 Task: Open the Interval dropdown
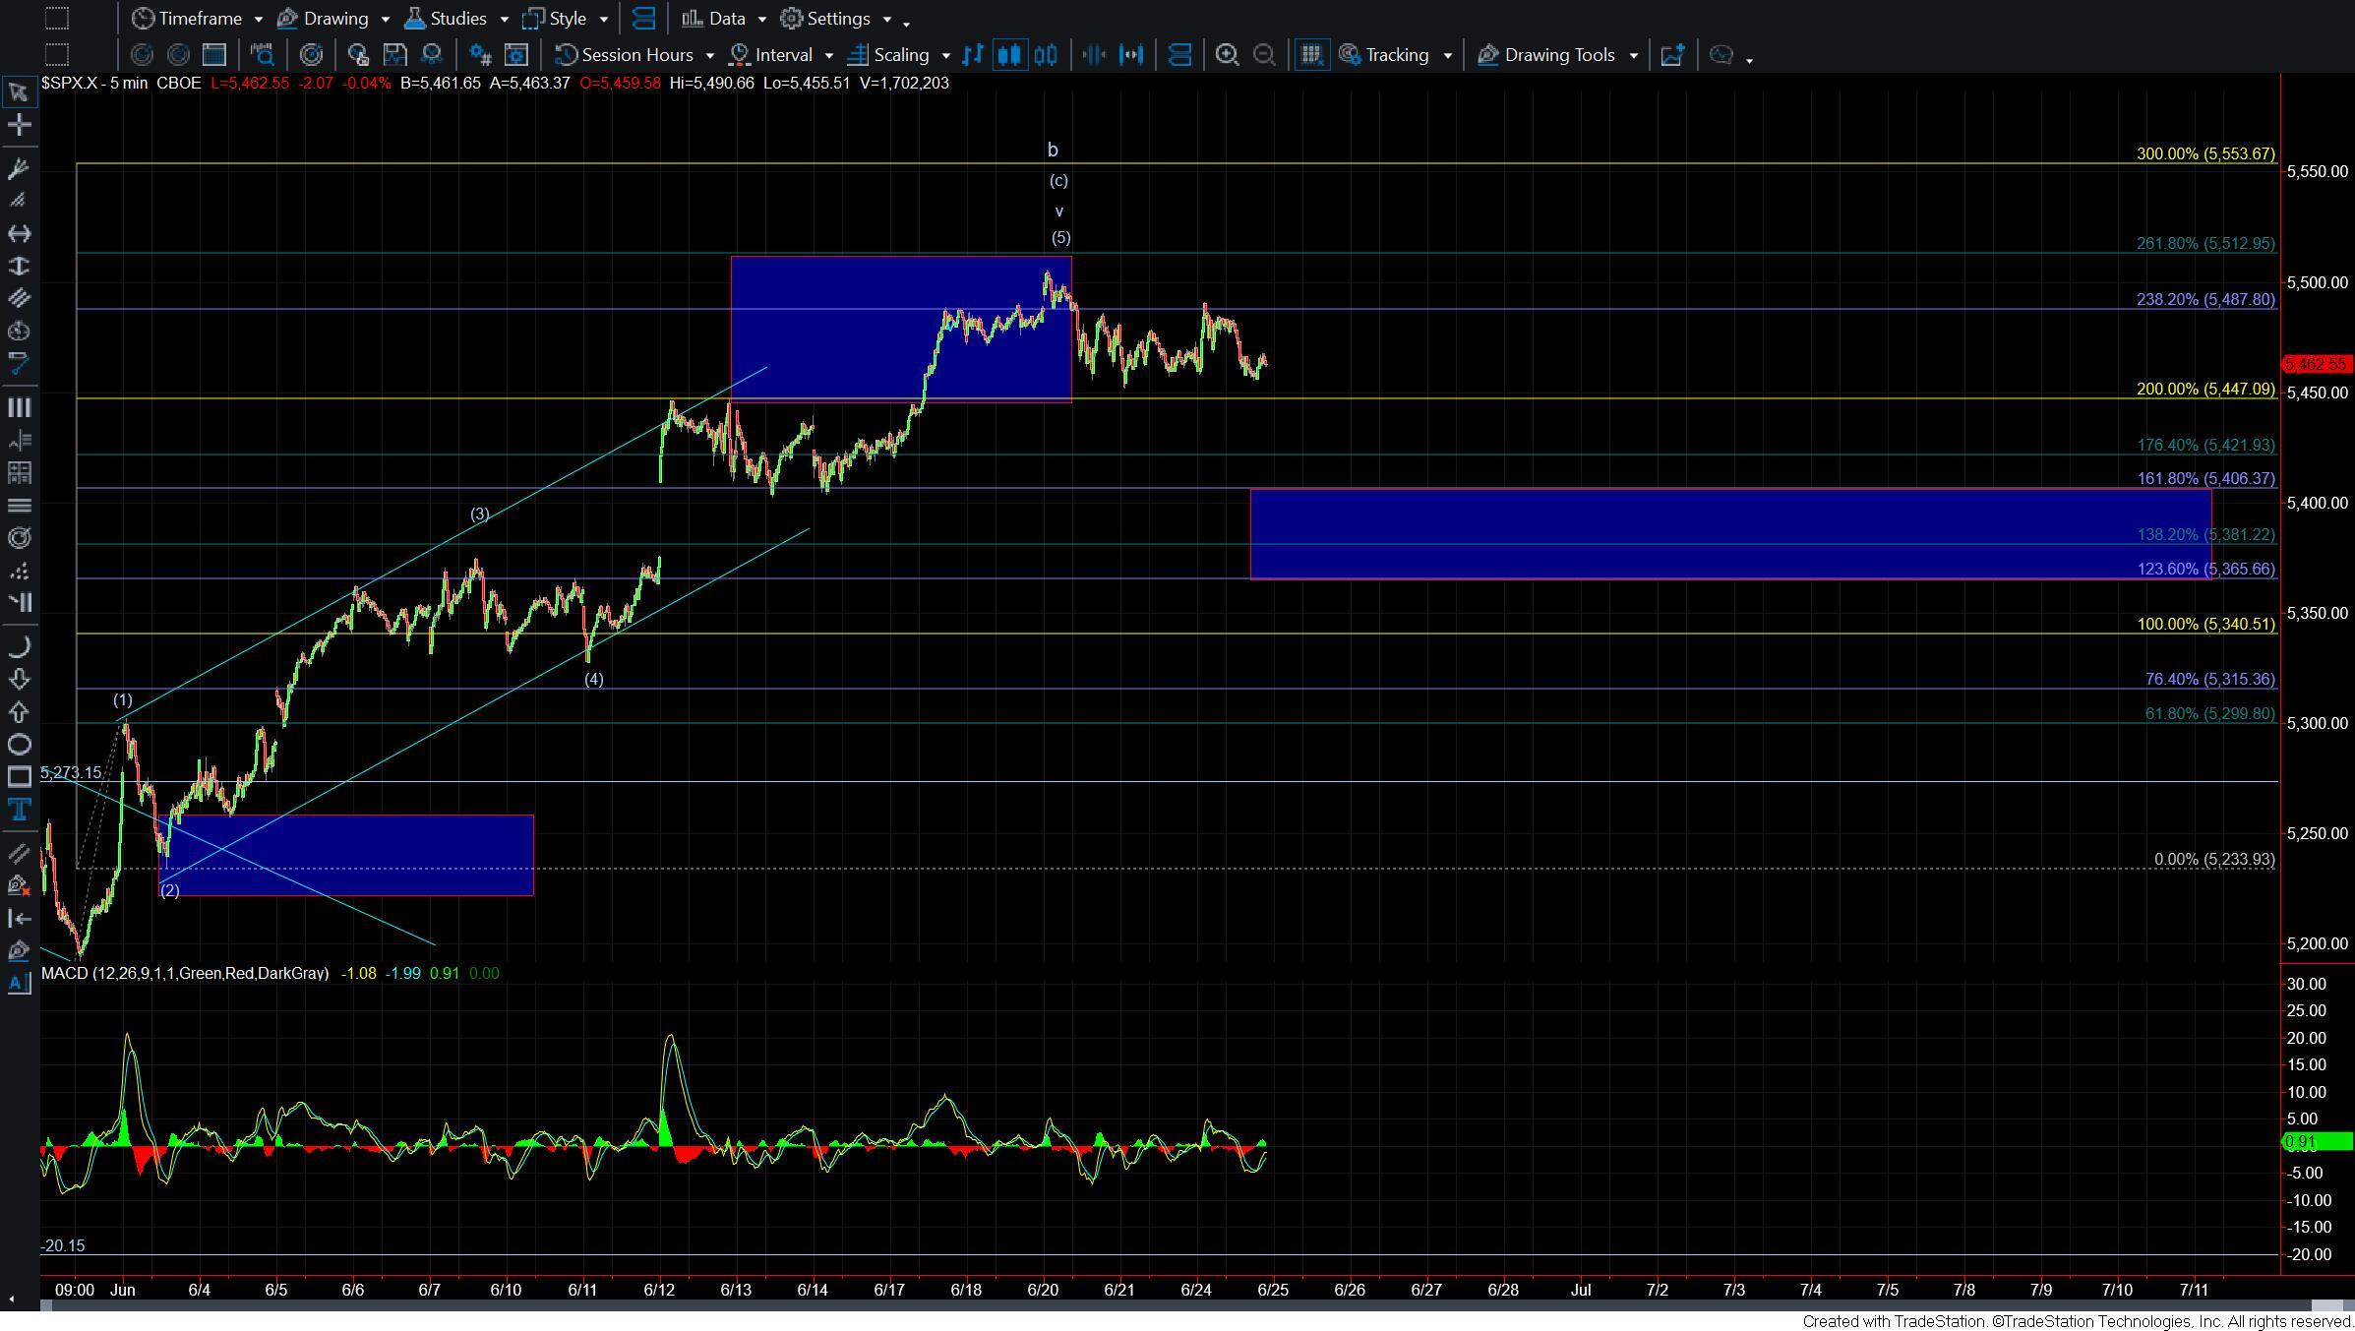tap(782, 55)
